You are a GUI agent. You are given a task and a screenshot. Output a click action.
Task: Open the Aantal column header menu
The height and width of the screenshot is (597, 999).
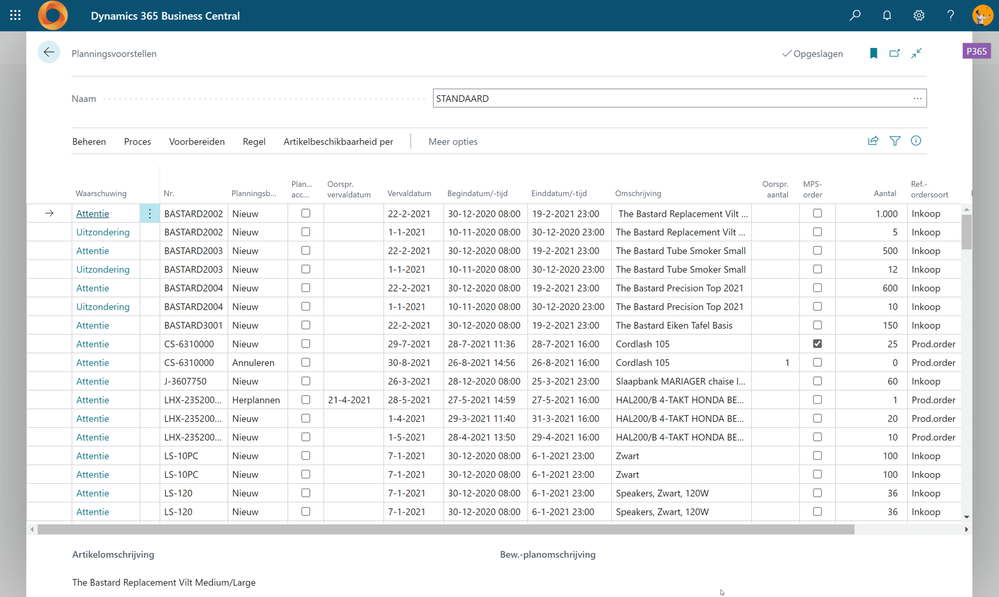click(885, 193)
